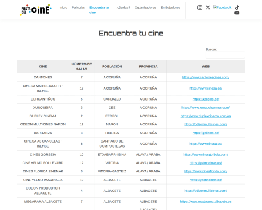The height and width of the screenshot is (210, 262).
Task: Select the MEGARAMA ALBACETE cell
Action: pyautogui.click(x=43, y=202)
